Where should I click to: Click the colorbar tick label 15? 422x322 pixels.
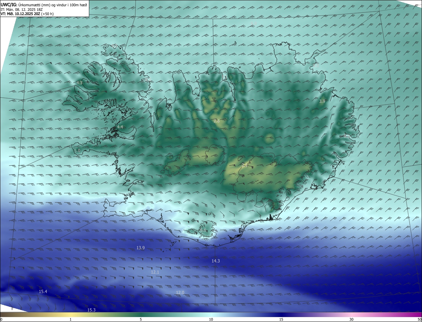click(x=281, y=319)
